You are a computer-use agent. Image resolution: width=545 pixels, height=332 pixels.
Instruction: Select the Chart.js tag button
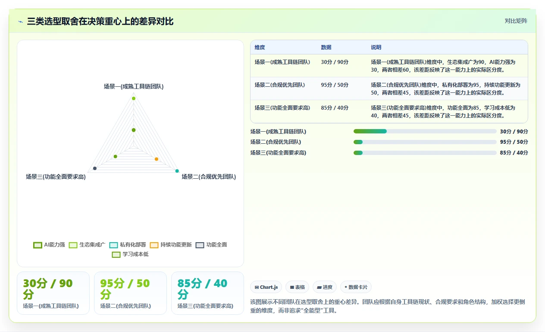266,287
